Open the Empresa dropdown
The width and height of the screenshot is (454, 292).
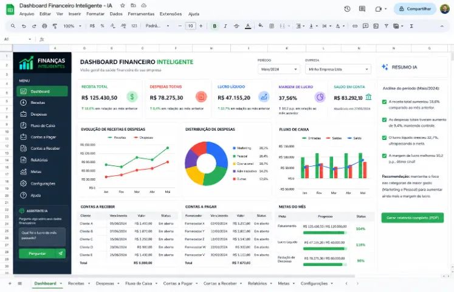[x=338, y=69]
